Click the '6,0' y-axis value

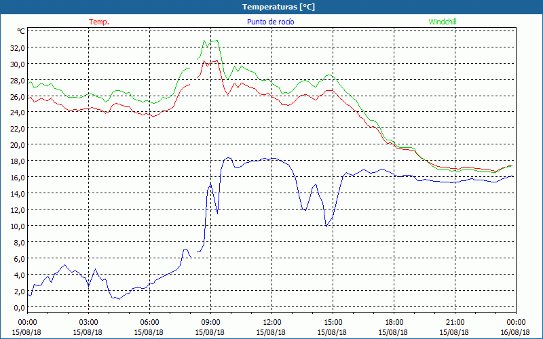[x=20, y=259]
